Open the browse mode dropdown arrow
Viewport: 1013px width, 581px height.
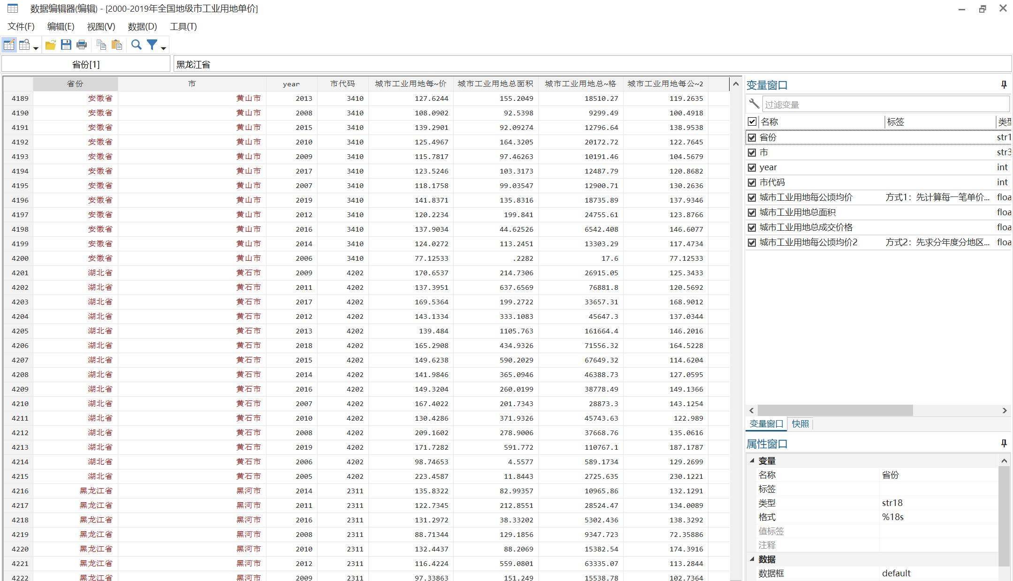tap(36, 48)
